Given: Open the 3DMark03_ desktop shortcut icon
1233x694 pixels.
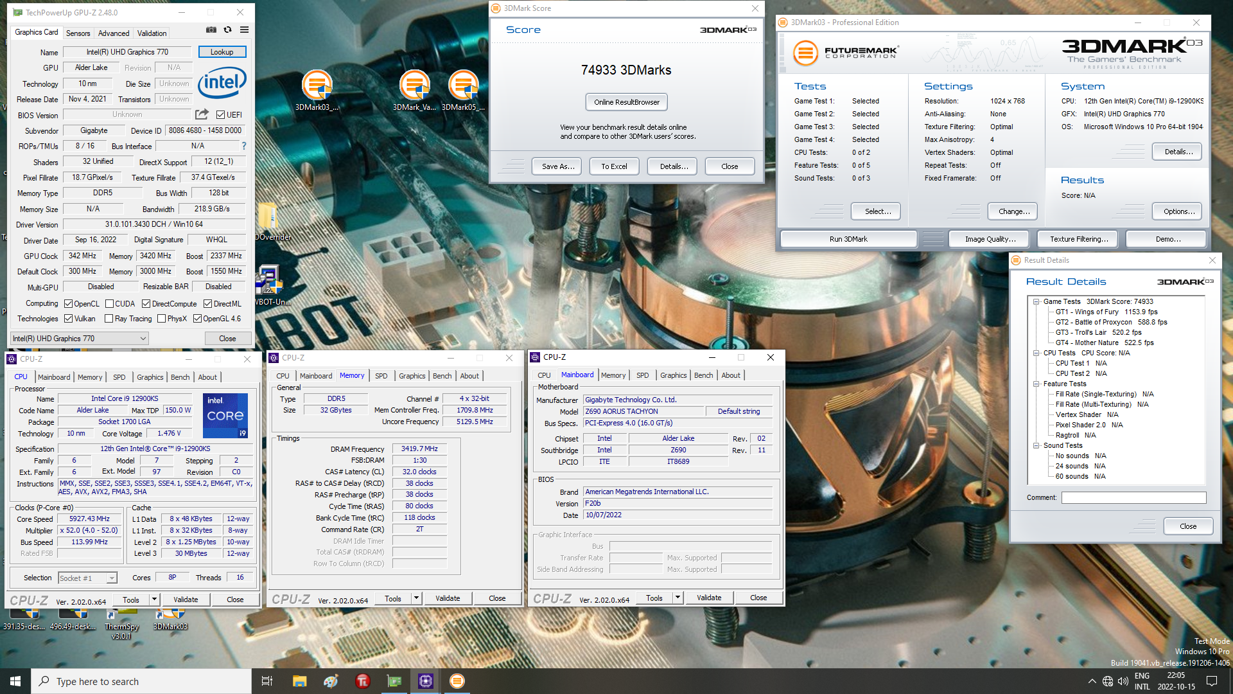Looking at the screenshot, I should coord(317,91).
